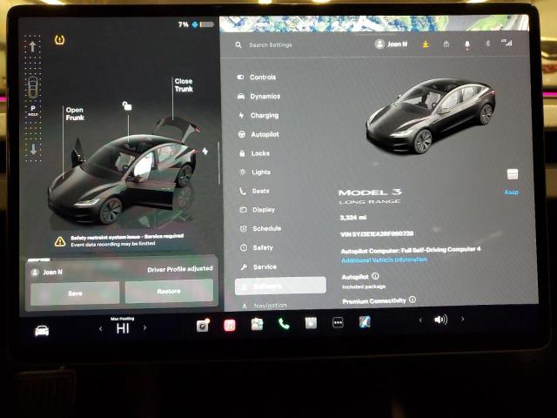This screenshot has width=557, height=418.
Task: Open the car controls icon in dock
Action: (x=42, y=331)
